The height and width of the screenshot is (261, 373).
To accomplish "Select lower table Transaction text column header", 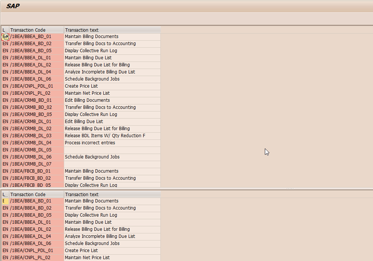I will (112, 194).
